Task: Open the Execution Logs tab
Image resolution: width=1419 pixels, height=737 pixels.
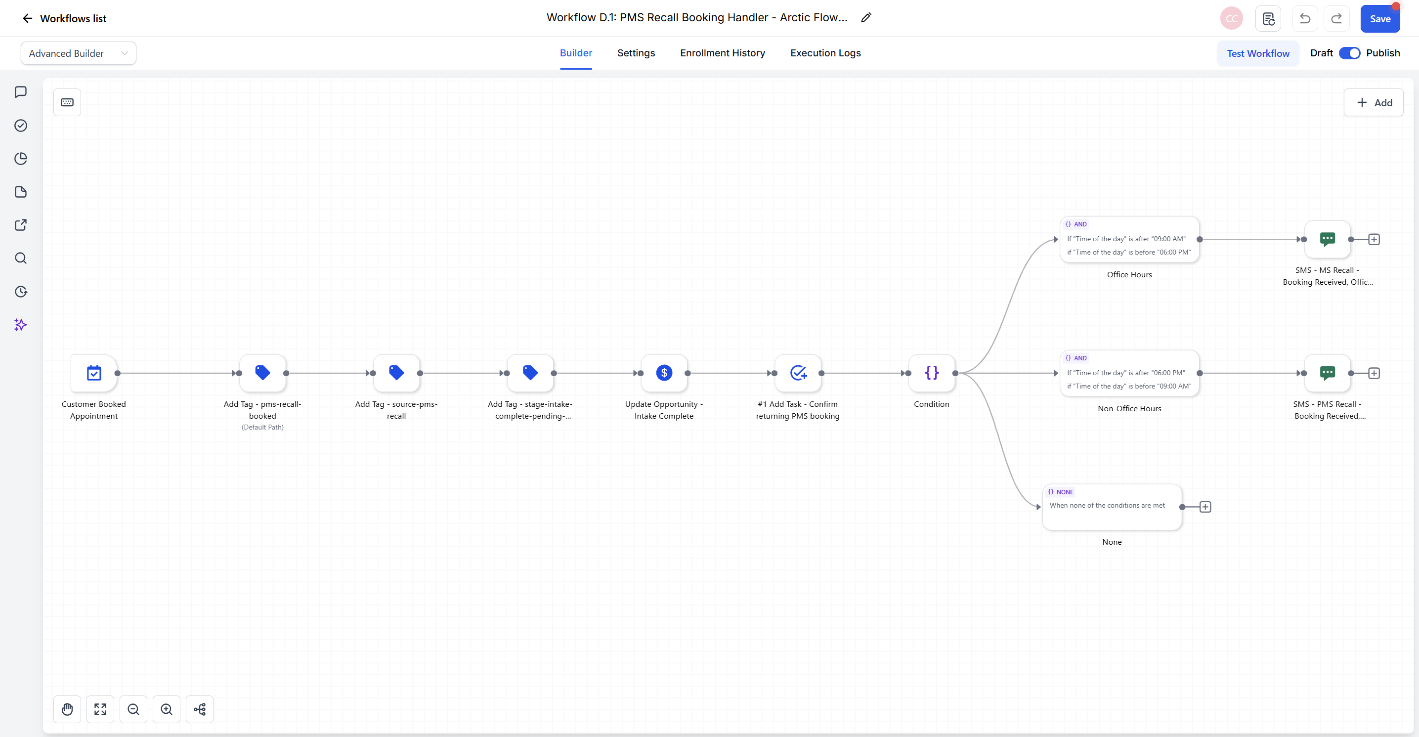Action: (825, 53)
